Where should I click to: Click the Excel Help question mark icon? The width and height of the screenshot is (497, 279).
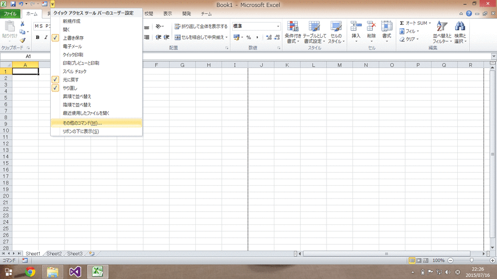click(x=469, y=13)
